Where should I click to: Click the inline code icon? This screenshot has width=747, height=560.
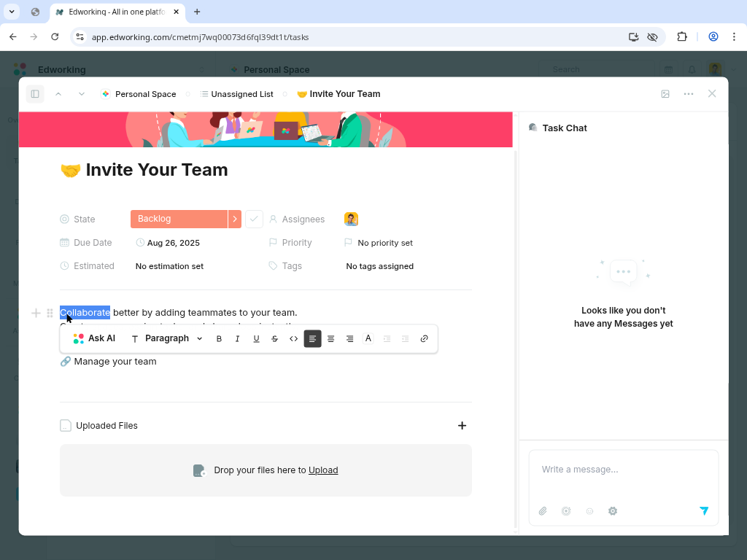pyautogui.click(x=293, y=338)
